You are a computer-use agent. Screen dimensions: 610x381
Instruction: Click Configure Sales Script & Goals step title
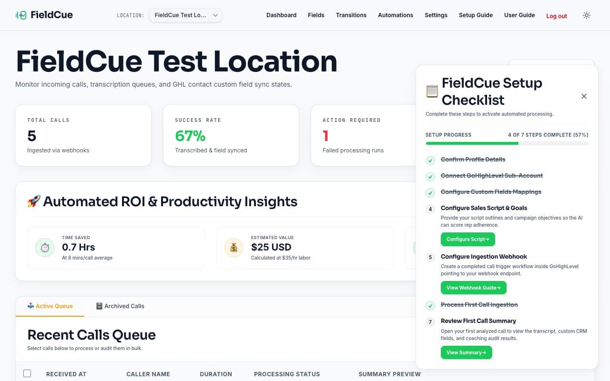coord(484,208)
